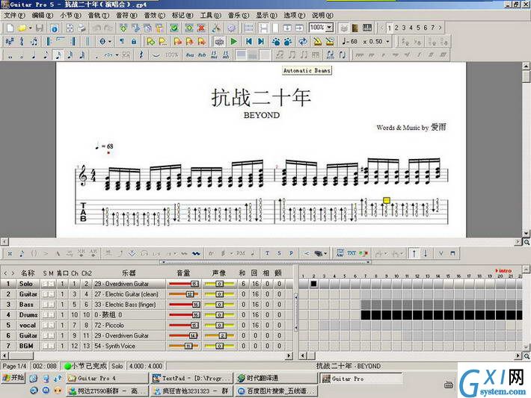
Task: Select quarter note duration
Action: pyautogui.click(x=34, y=55)
